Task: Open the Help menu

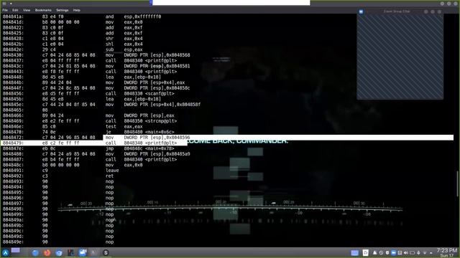Action: [77, 10]
